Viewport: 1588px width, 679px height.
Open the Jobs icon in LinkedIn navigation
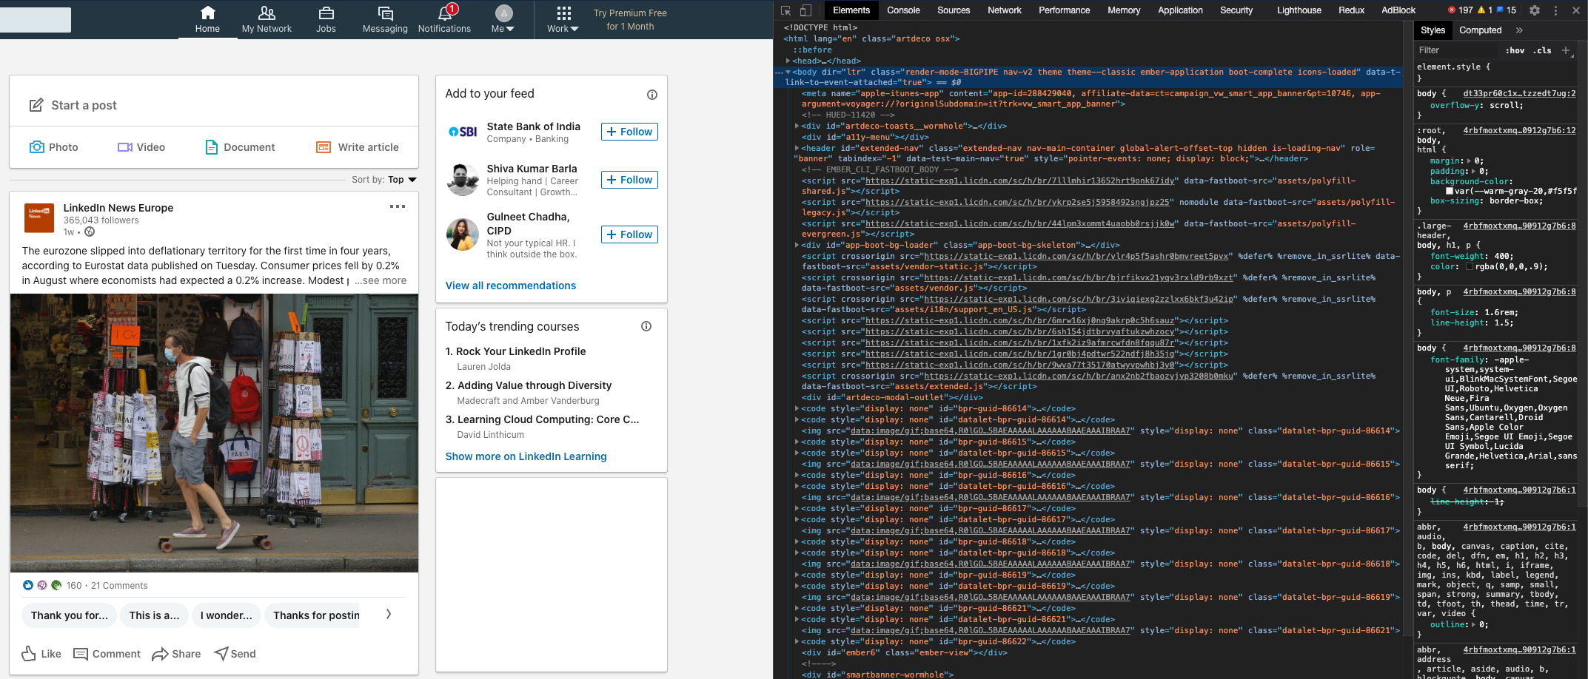click(x=326, y=13)
